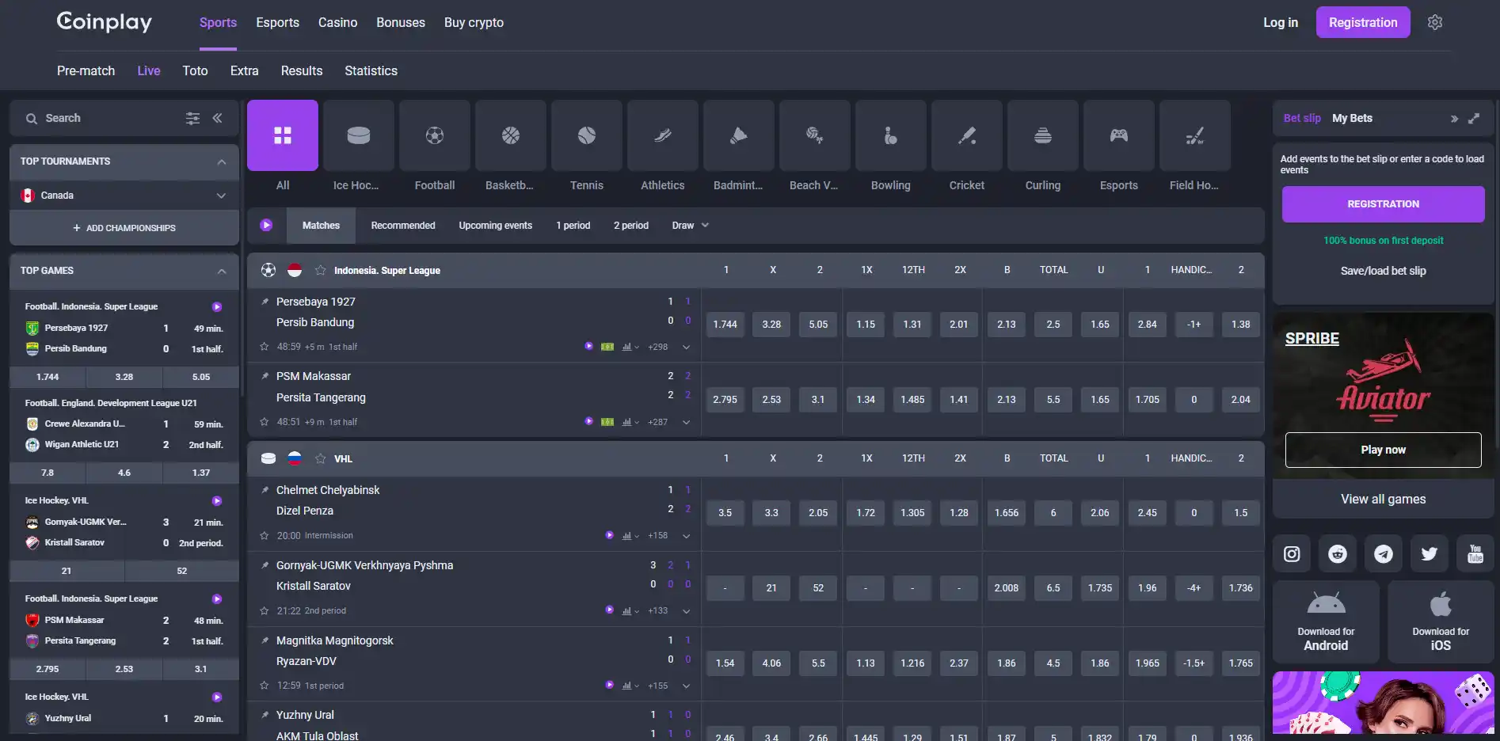
Task: Select 1.744 odds for Persebaya 1927 win
Action: click(x=725, y=325)
